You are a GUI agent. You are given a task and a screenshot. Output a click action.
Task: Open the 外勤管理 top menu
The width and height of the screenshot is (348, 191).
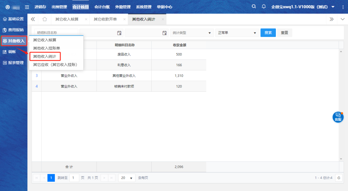pyautogui.click(x=123, y=7)
